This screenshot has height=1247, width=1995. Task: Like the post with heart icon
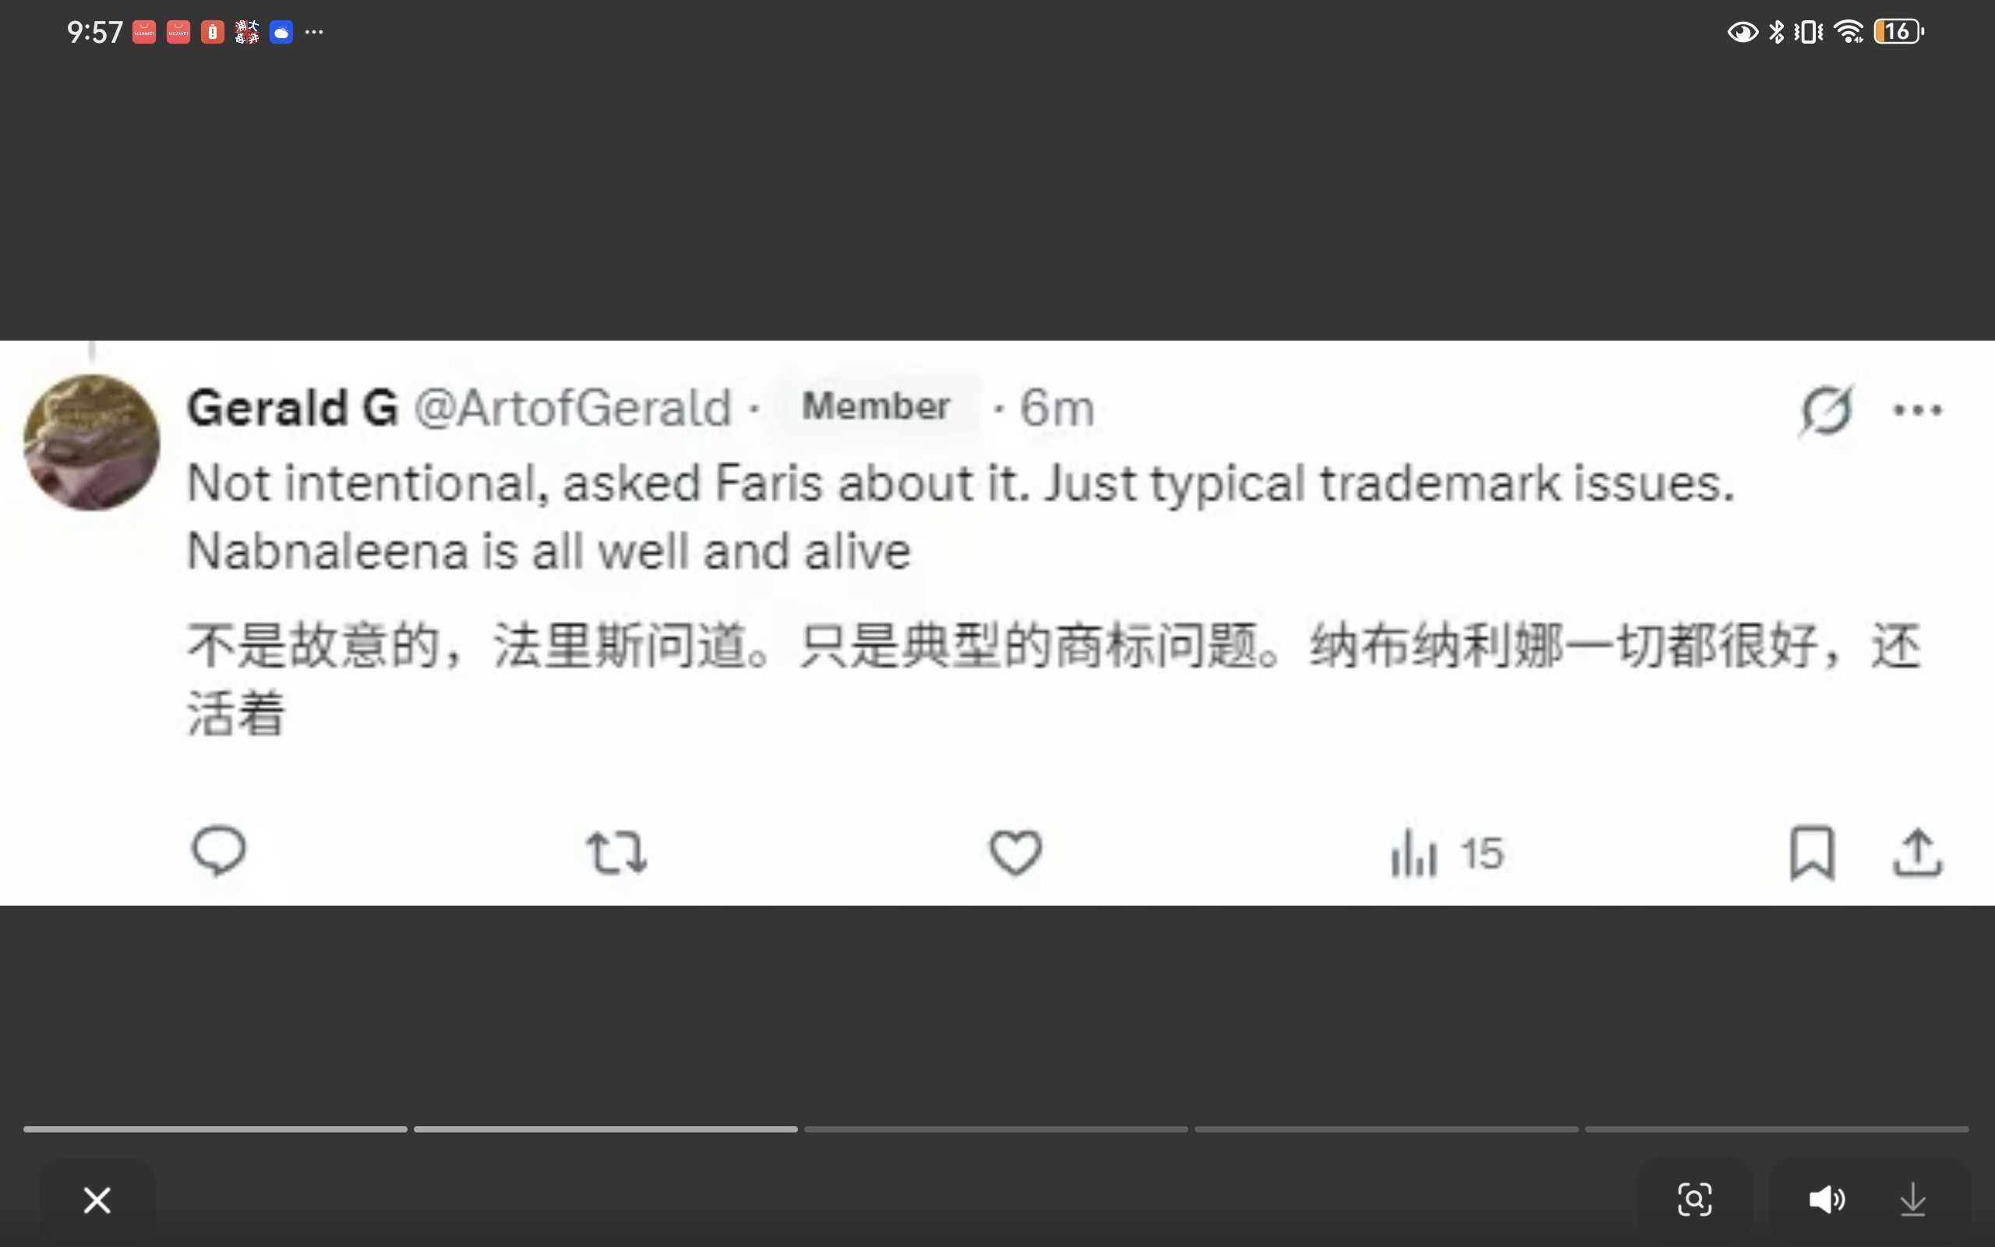1015,852
